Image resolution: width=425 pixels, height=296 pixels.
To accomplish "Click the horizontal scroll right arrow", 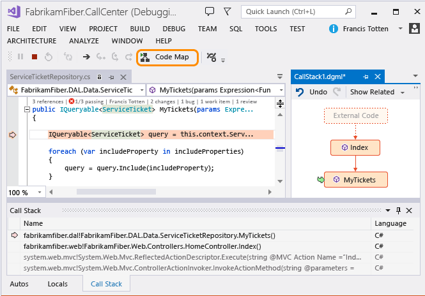I will pyautogui.click(x=270, y=192).
